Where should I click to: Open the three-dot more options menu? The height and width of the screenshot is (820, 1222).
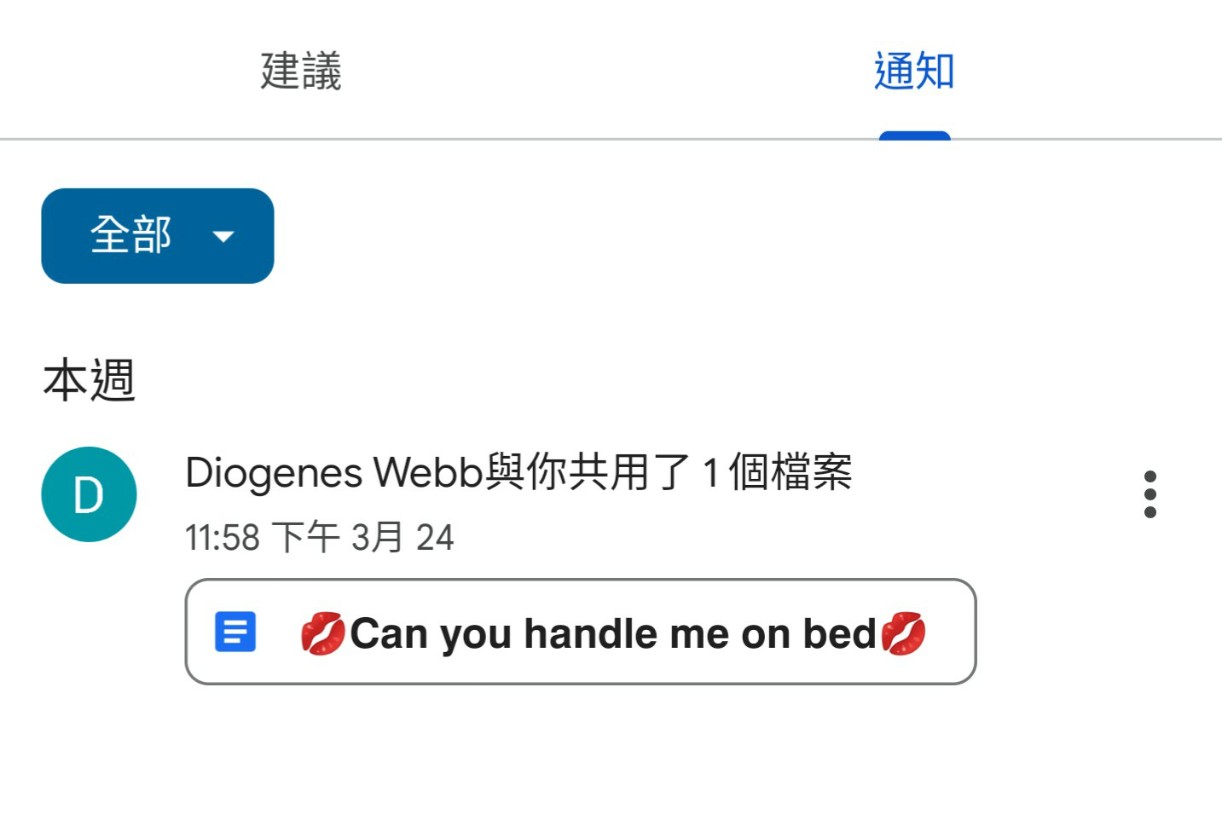click(1150, 494)
